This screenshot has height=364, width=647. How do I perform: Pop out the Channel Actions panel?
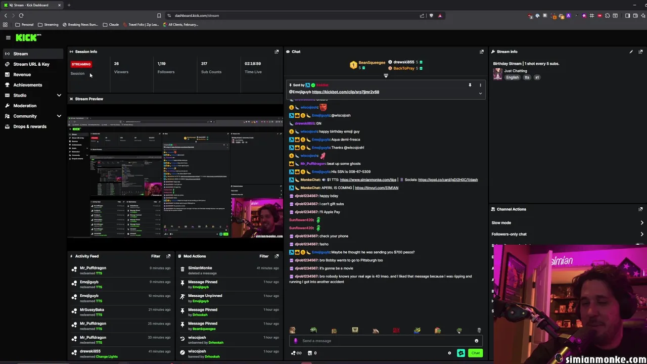[640, 209]
